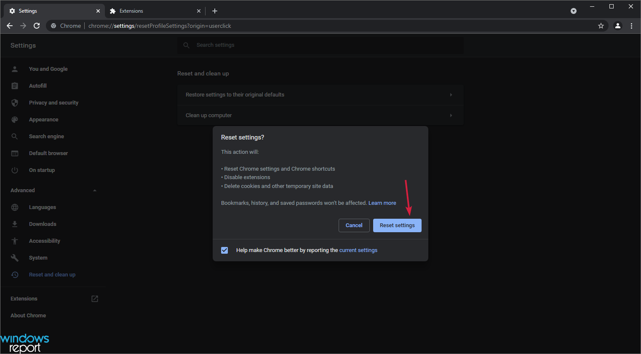
Task: Open You and Google settings
Action: [x=48, y=69]
